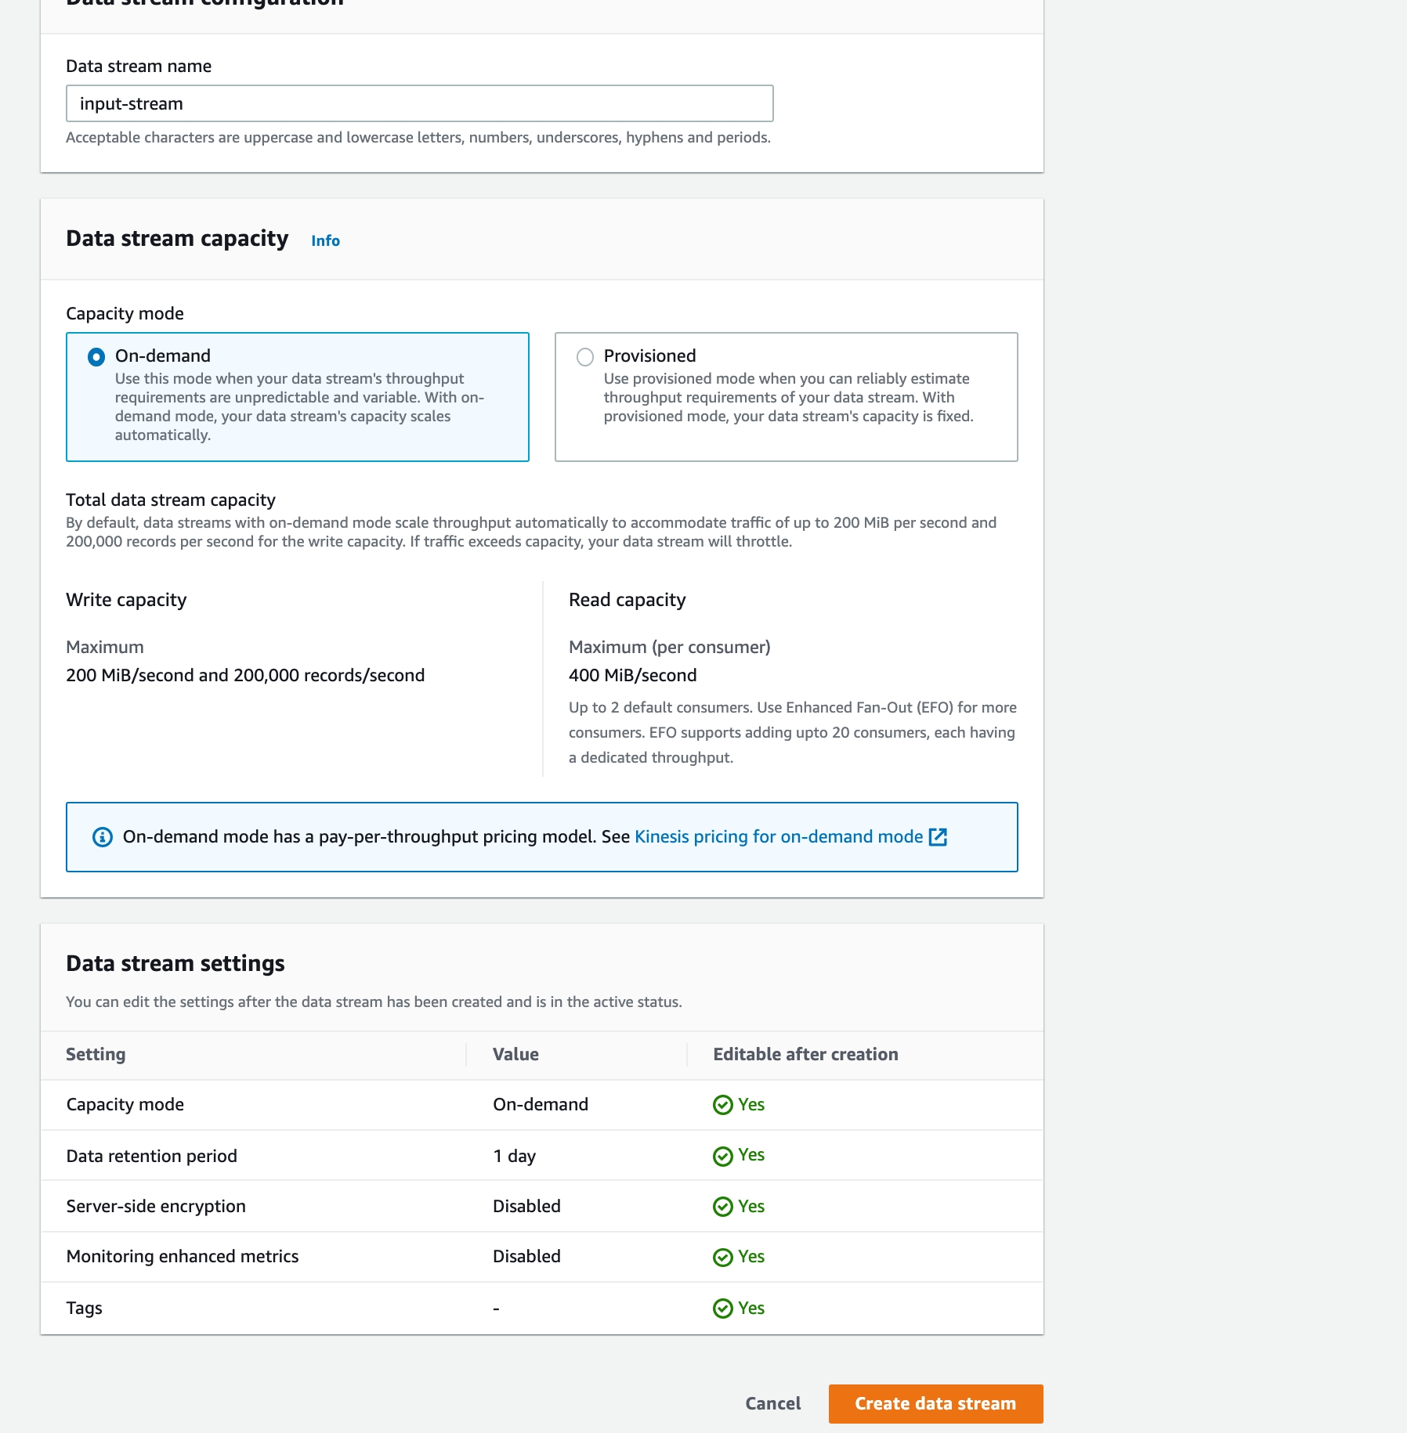Click the green checkmark for Data retention period
This screenshot has height=1433, width=1407.
(x=722, y=1156)
